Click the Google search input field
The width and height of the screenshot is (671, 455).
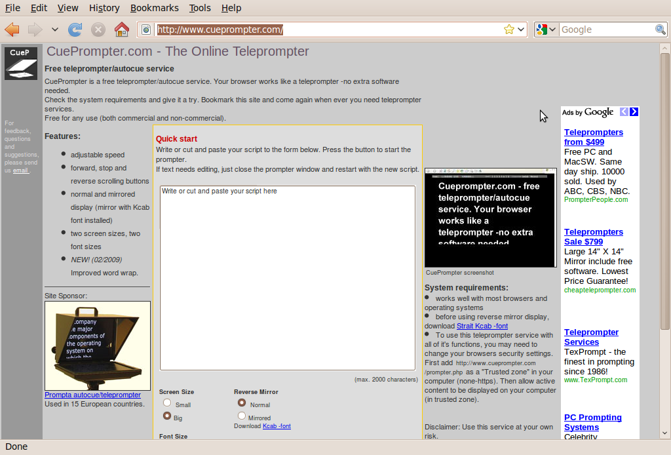point(607,30)
